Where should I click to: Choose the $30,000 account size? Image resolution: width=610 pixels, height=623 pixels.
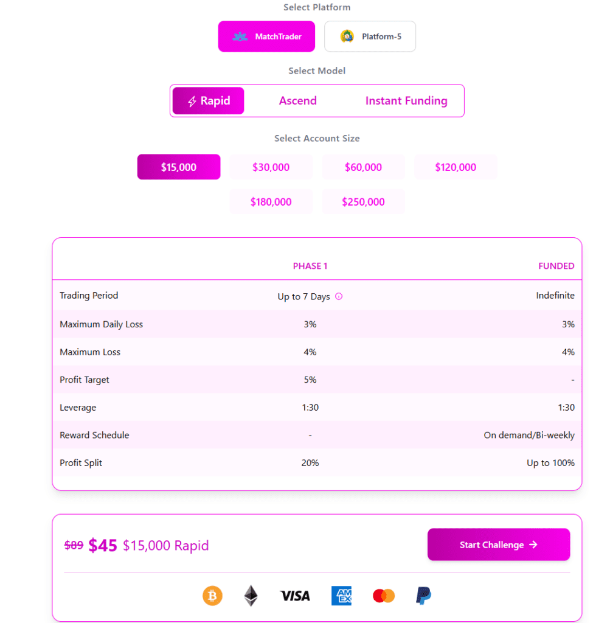tap(271, 167)
